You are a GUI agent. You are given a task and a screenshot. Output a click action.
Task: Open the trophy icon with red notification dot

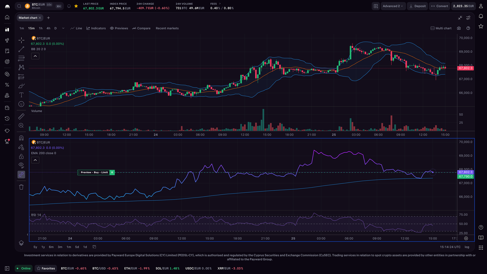[7, 141]
